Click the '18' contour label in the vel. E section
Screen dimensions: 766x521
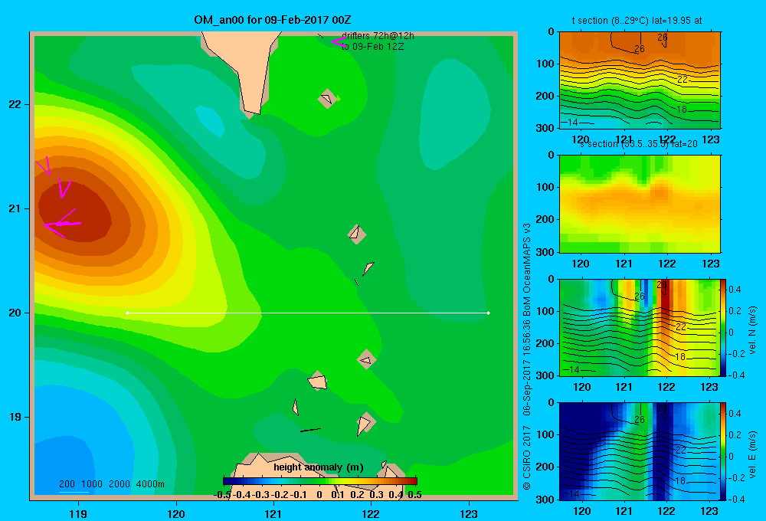click(x=679, y=481)
